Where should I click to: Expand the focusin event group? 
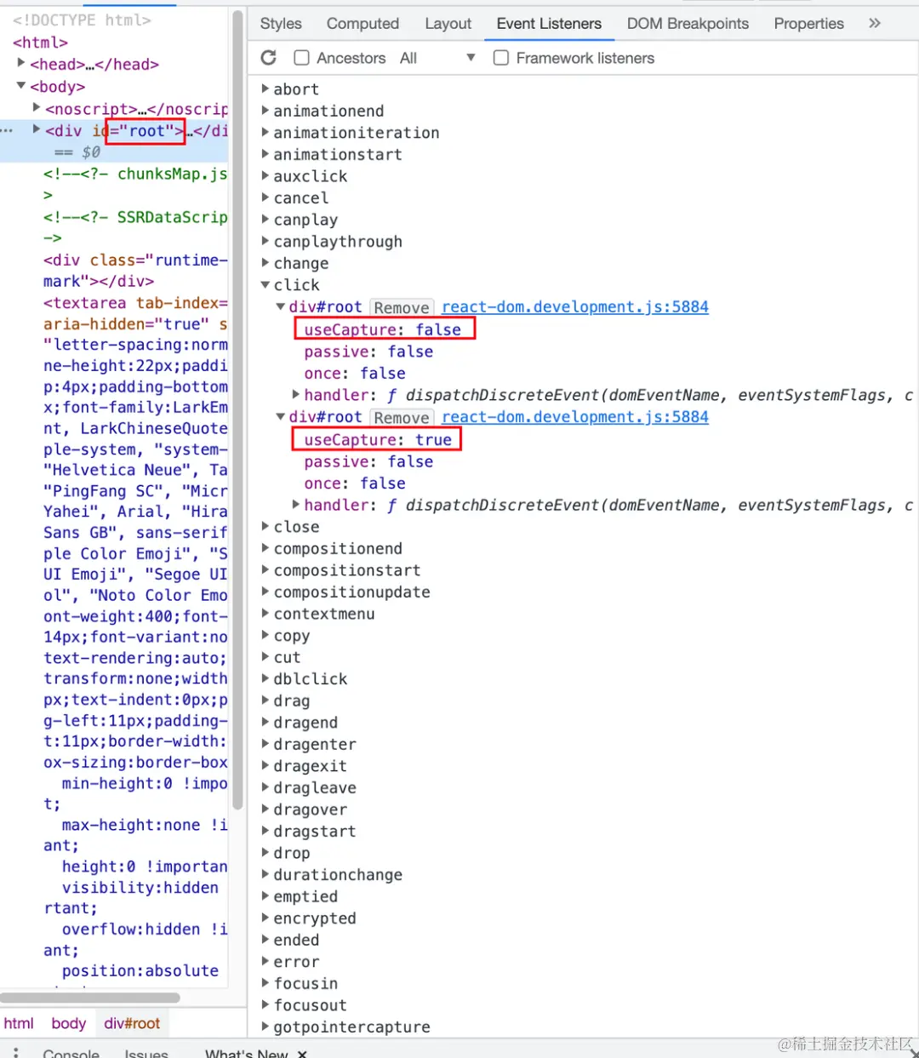[265, 983]
